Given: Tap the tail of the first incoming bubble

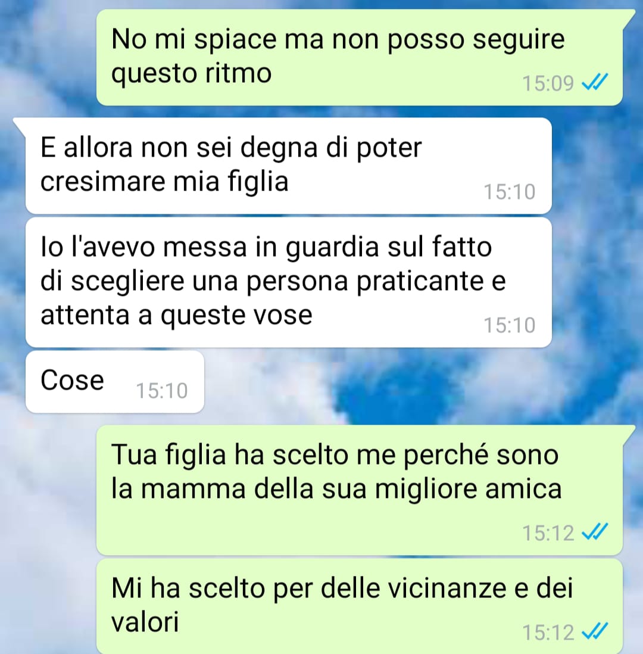Looking at the screenshot, I should [20, 126].
